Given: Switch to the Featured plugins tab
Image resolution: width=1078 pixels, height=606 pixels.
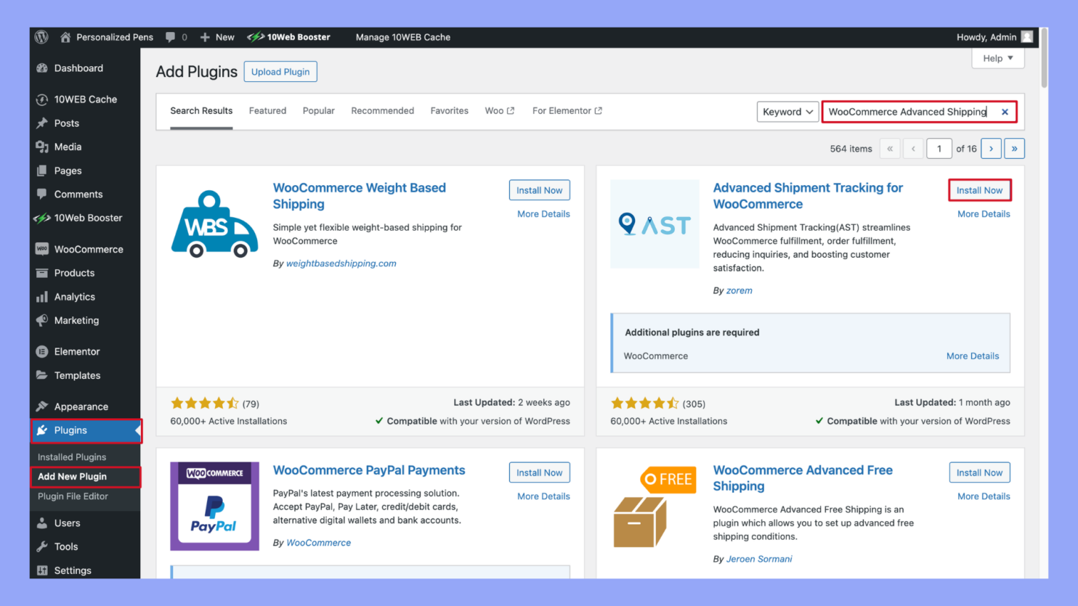Looking at the screenshot, I should pyautogui.click(x=267, y=110).
